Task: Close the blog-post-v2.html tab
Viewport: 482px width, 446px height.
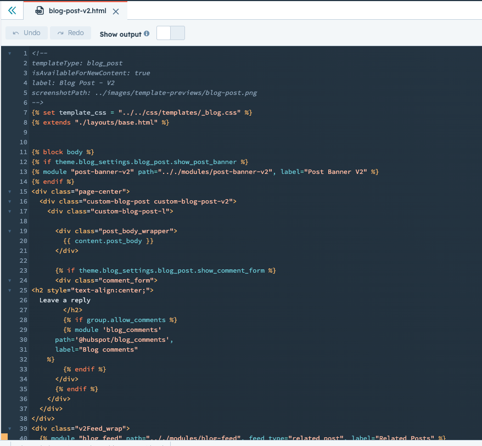Action: coord(116,12)
